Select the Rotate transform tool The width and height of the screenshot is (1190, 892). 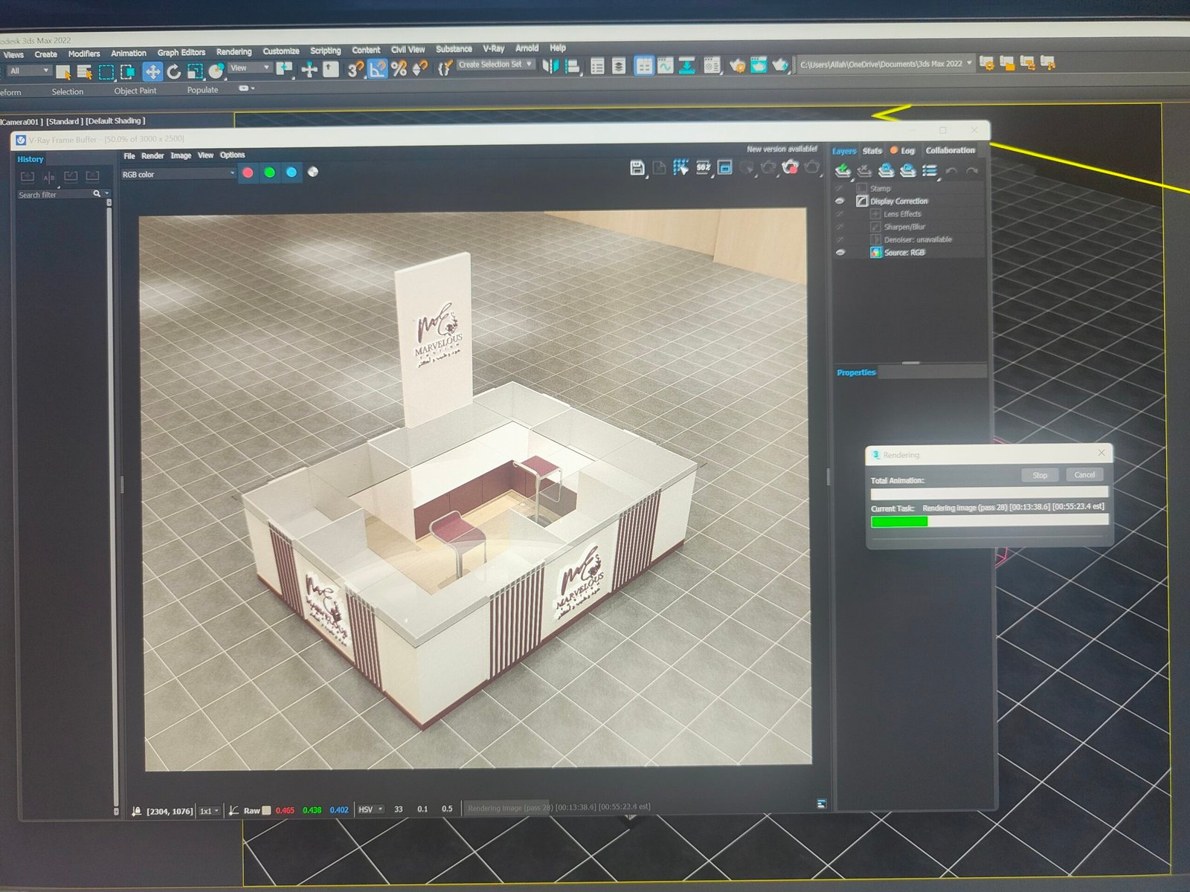coord(174,71)
